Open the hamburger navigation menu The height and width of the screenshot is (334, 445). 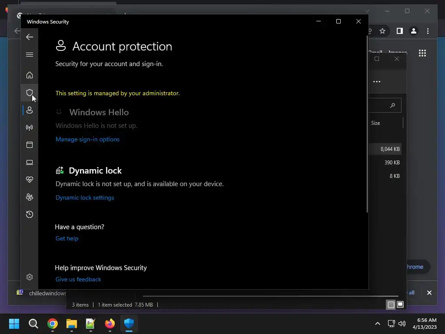[x=30, y=54]
